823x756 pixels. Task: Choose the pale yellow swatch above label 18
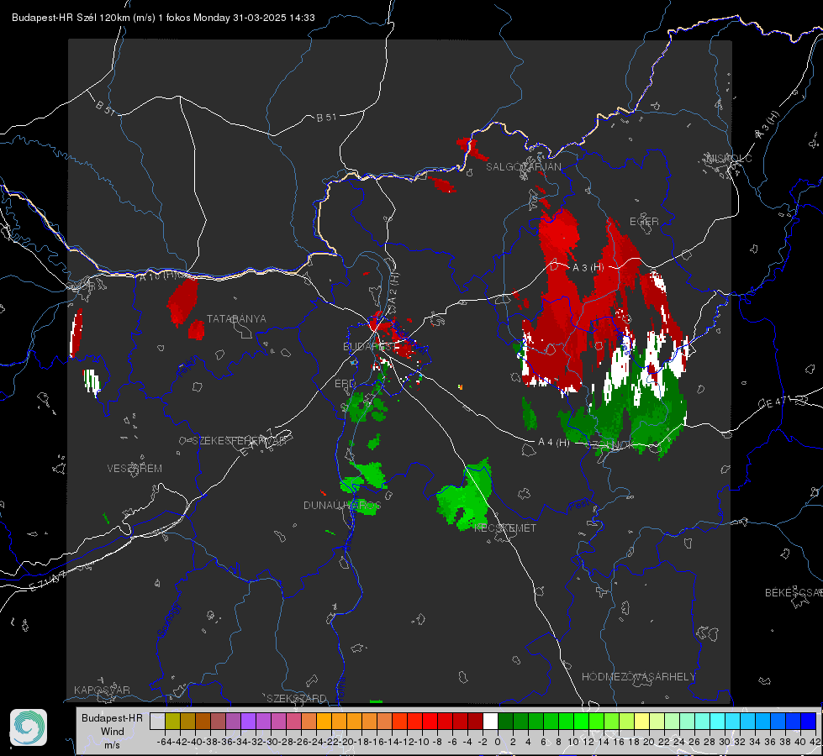tap(642, 721)
